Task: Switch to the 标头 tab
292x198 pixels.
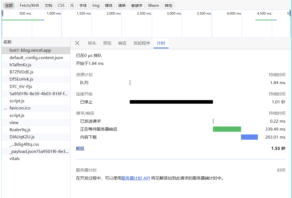Action: (x=92, y=43)
